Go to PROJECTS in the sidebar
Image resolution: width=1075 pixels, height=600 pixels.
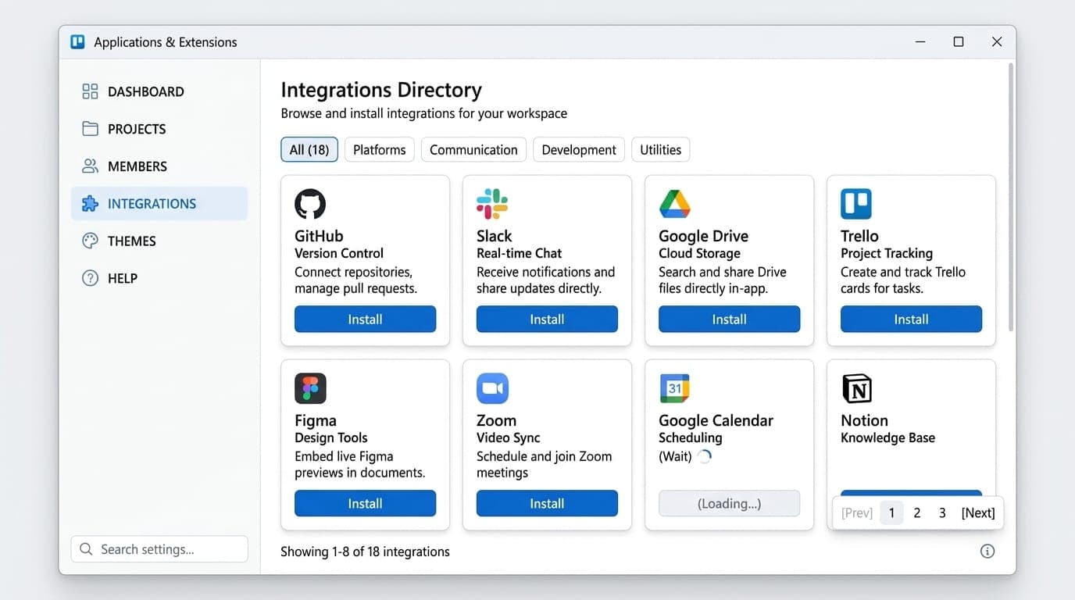click(159, 129)
